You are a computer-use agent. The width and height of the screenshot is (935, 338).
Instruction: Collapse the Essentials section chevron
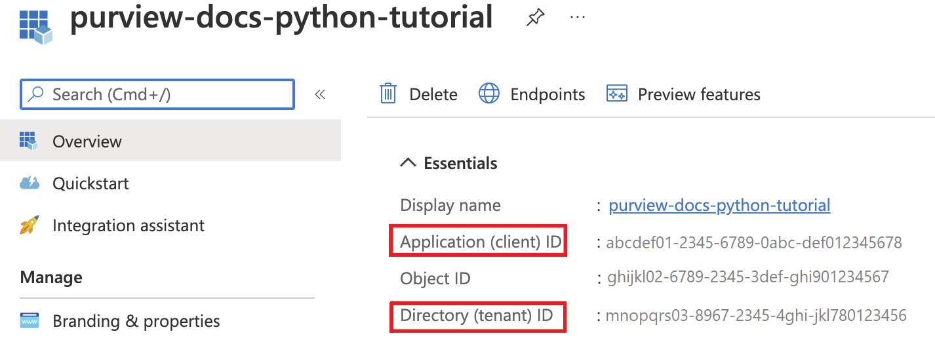408,163
